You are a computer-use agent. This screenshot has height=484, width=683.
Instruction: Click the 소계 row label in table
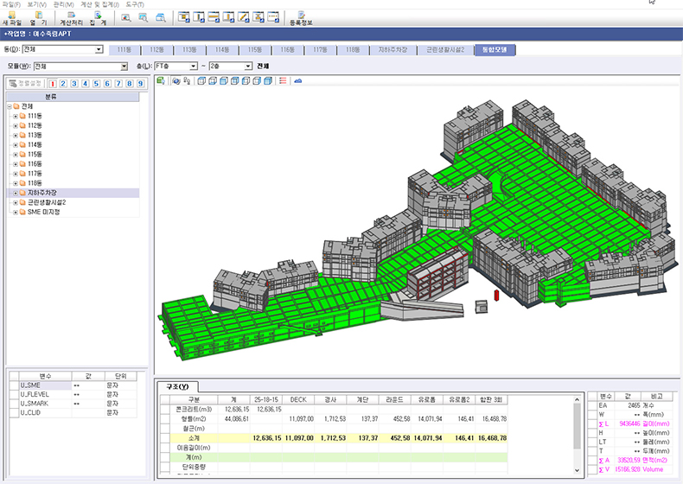(194, 438)
